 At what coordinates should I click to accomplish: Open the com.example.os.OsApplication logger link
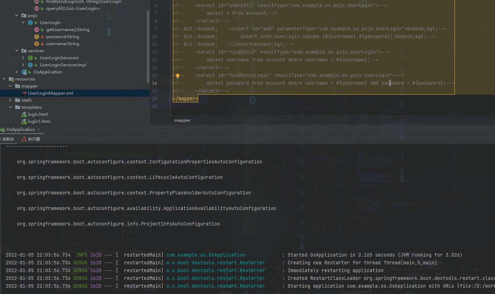[206, 255]
